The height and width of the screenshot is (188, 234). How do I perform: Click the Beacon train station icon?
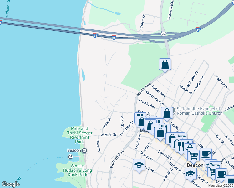84,150
